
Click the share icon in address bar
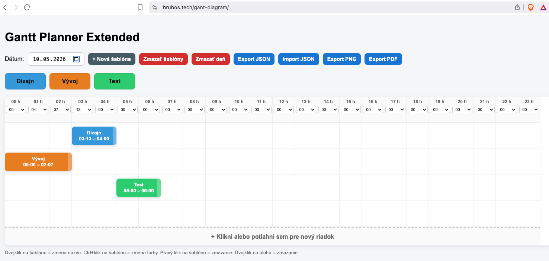(x=517, y=7)
